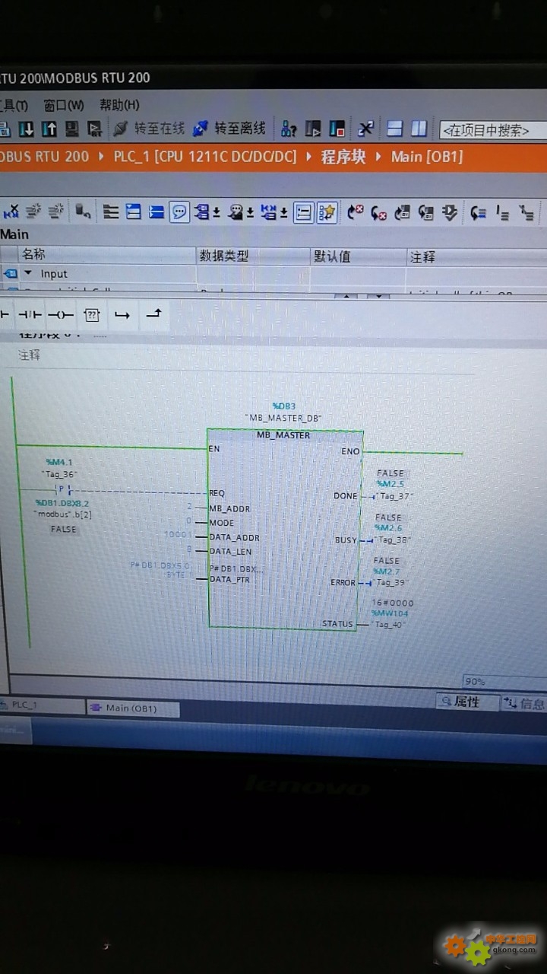Image resolution: width=547 pixels, height=974 pixels.
Task: Collapse the Input row in interface table
Action: pyautogui.click(x=28, y=273)
